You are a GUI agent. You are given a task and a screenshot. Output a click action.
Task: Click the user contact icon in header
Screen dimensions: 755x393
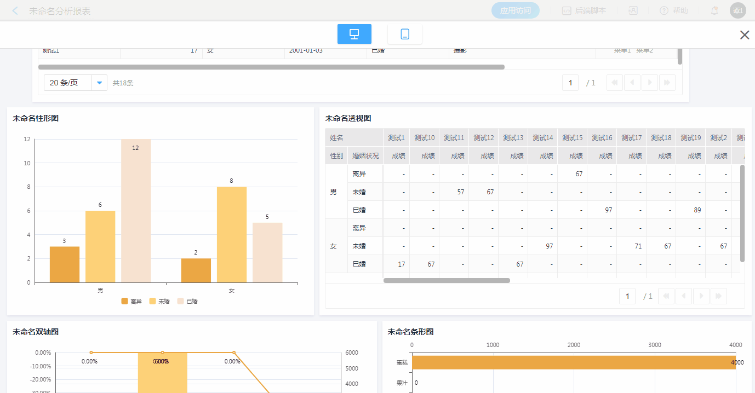(633, 10)
